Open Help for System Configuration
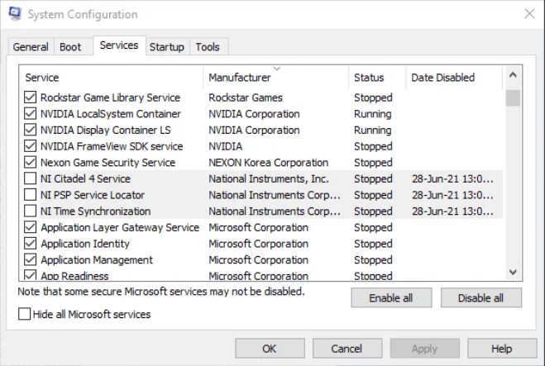 point(502,349)
